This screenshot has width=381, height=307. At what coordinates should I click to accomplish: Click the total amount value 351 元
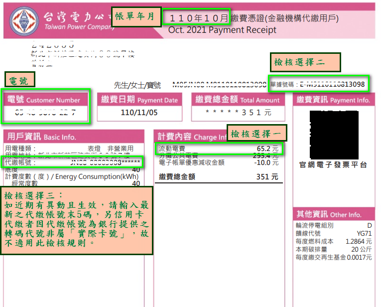coord(238,113)
